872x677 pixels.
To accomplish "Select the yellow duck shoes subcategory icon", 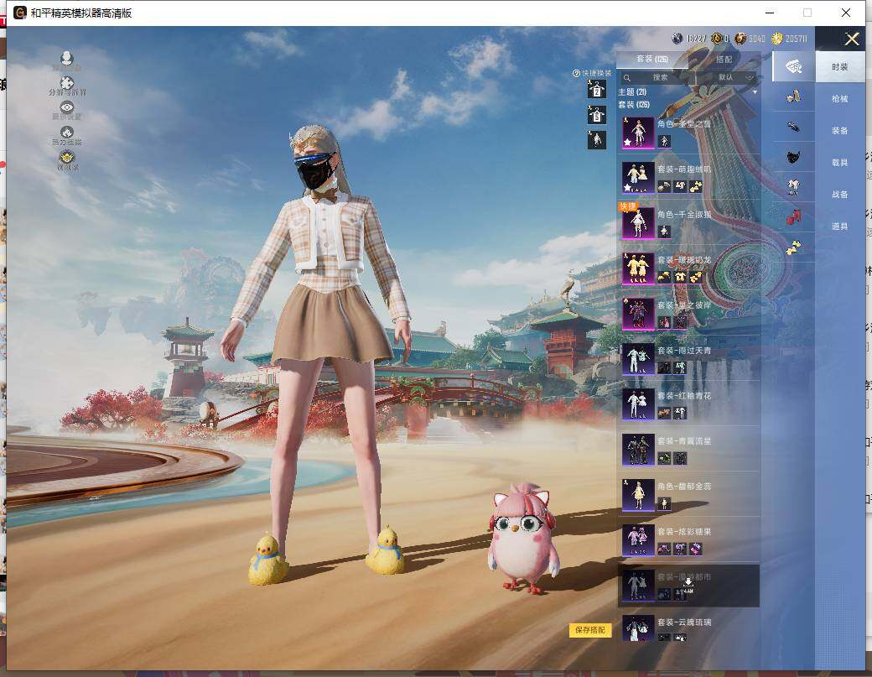I will 793,247.
